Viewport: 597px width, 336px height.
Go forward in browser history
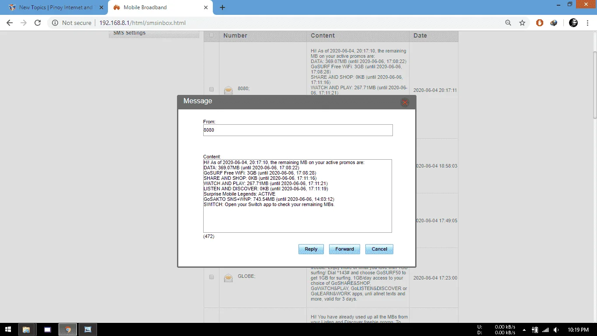point(24,23)
